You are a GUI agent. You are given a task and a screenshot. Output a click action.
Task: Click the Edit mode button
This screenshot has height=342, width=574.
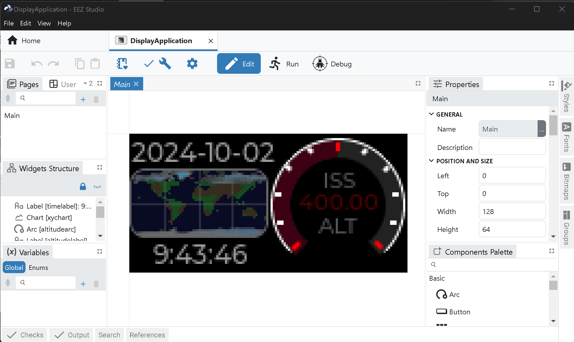click(x=239, y=64)
